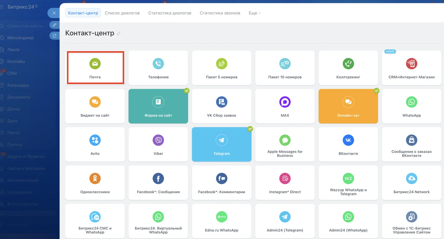Select the Пакет 5 номеров card
The height and width of the screenshot is (239, 444).
[221, 68]
